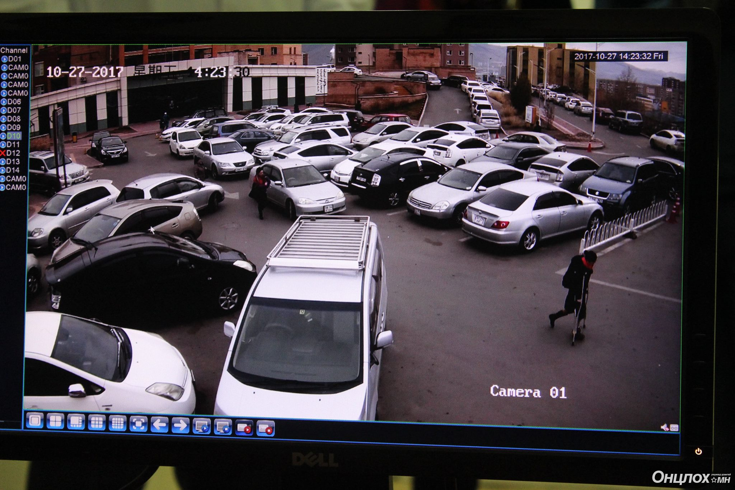The width and height of the screenshot is (735, 490).
Task: Select channel D06 in the list
Action: coord(14,102)
